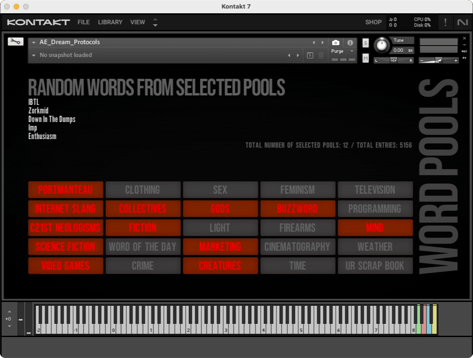The height and width of the screenshot is (358, 473).
Task: Open the exclamation warning panel icon
Action: (x=445, y=22)
